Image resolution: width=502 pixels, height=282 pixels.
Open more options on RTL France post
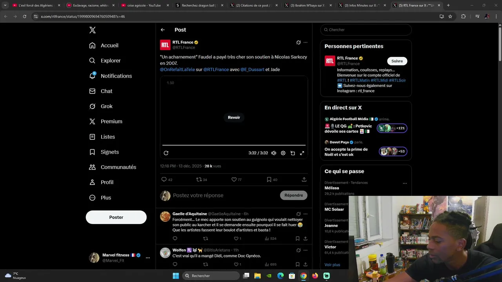point(306,42)
